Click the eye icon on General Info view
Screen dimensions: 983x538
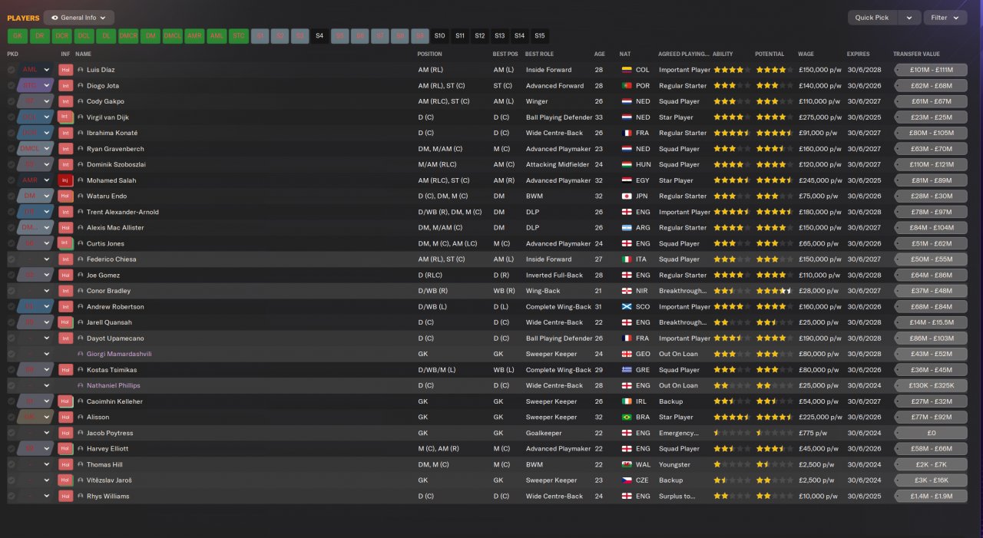(55, 18)
